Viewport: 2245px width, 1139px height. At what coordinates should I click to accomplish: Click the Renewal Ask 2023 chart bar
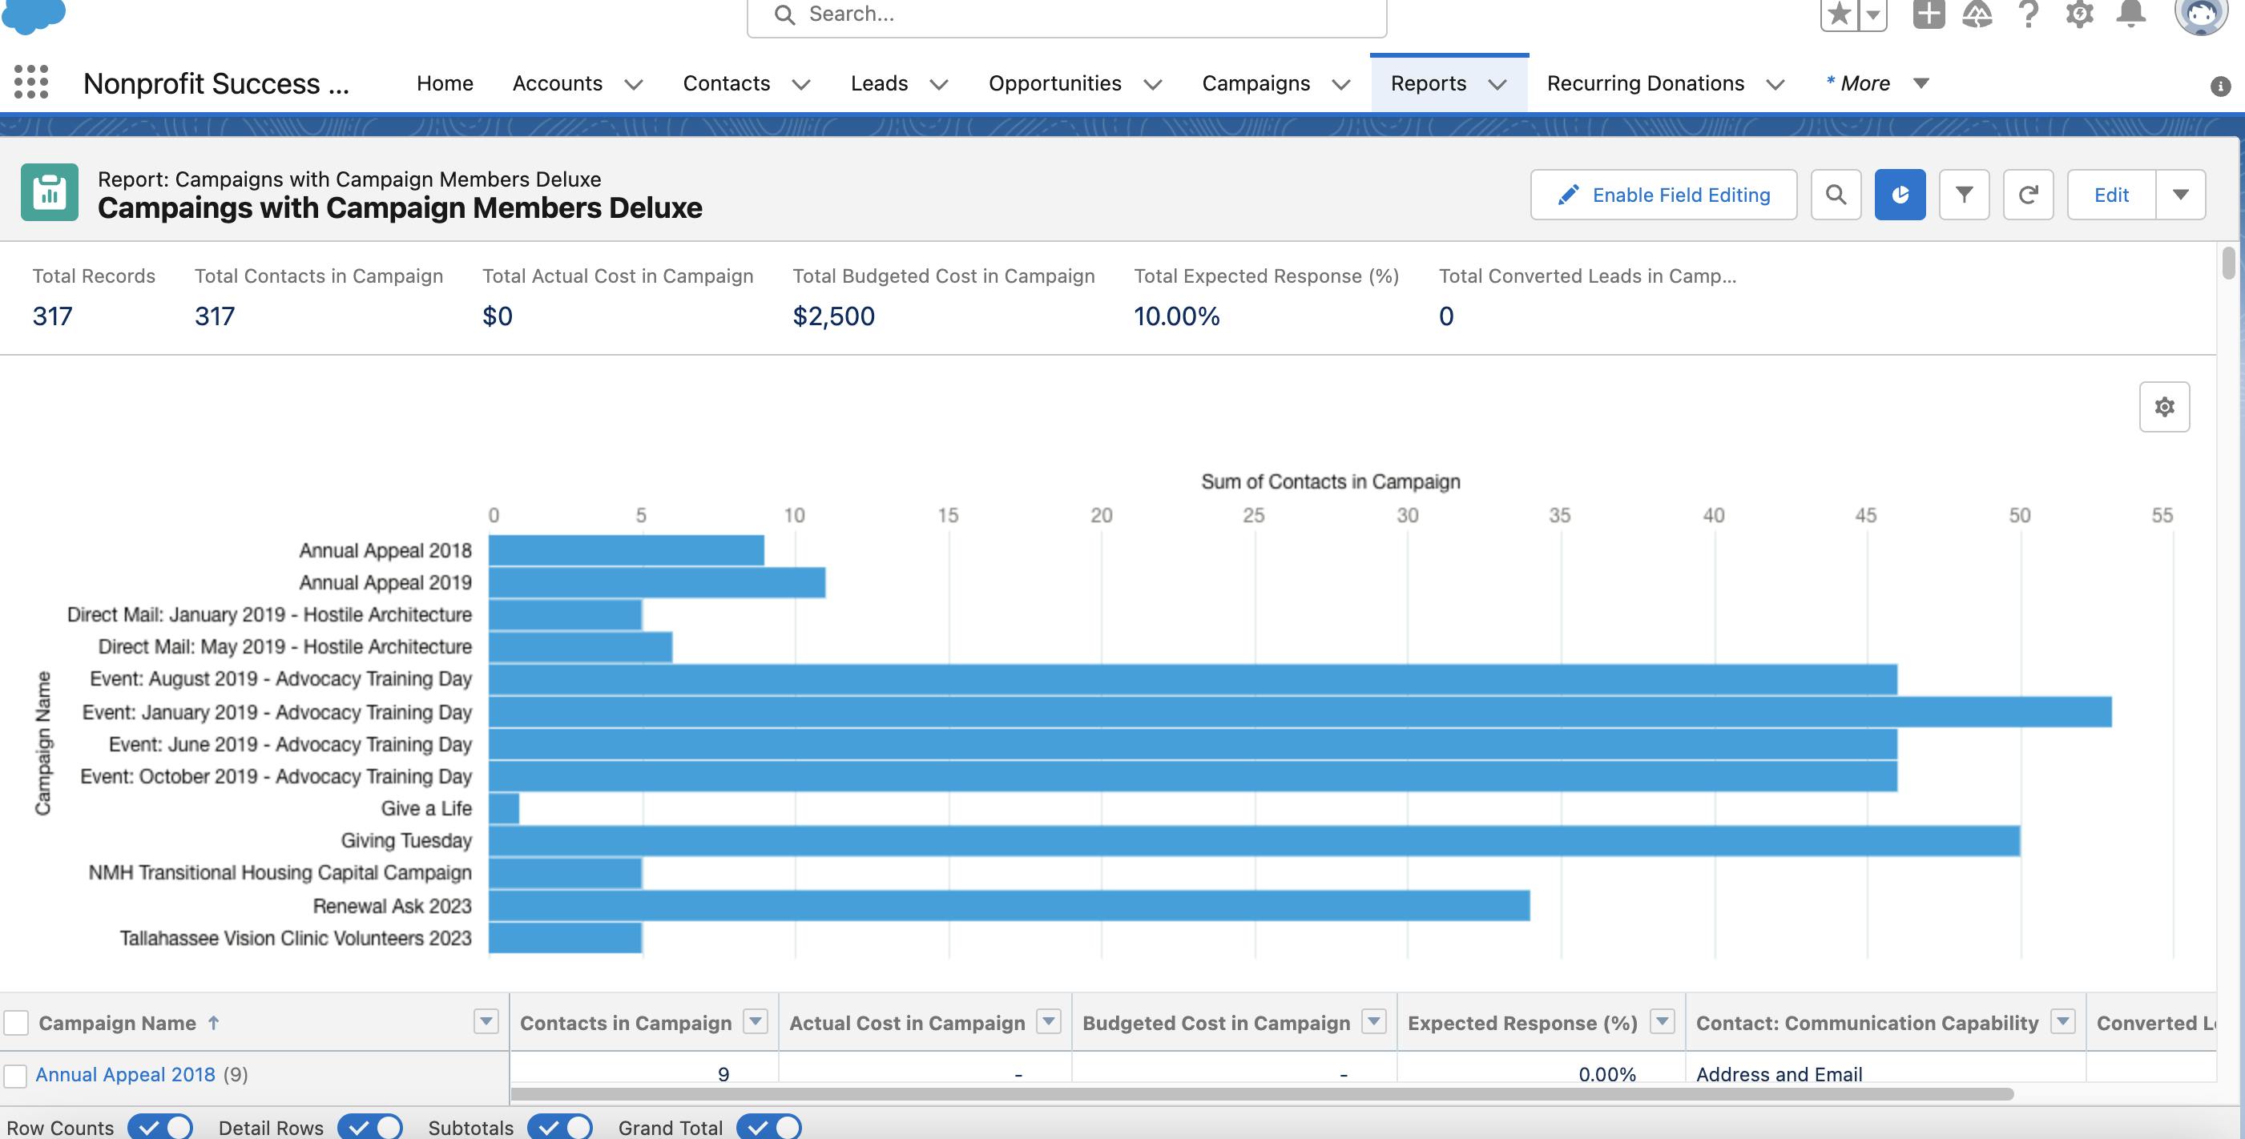tap(1010, 905)
